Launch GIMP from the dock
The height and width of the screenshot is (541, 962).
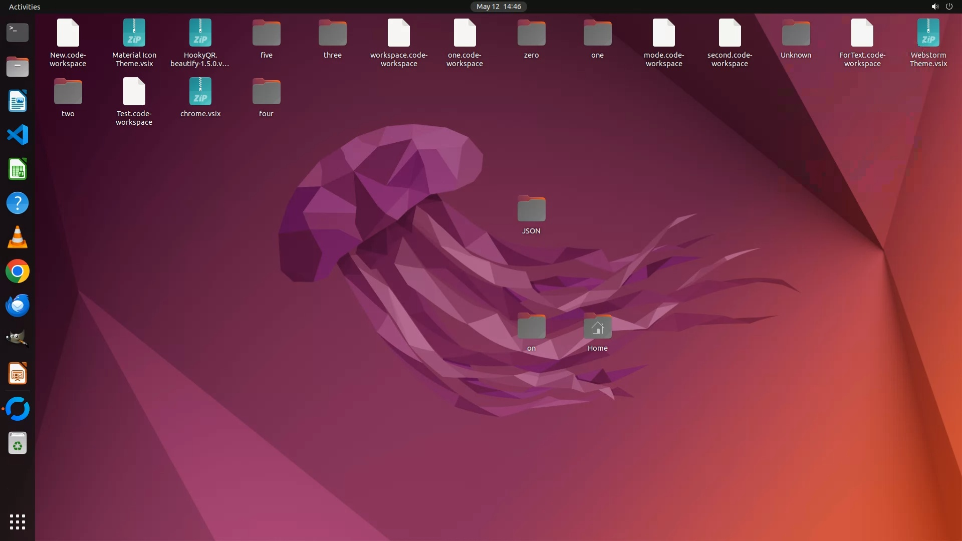pyautogui.click(x=18, y=339)
